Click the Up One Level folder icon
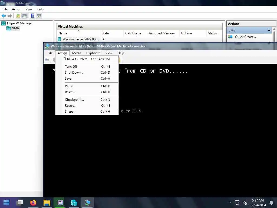The height and width of the screenshot is (208, 277). pyautogui.click(x=18, y=16)
